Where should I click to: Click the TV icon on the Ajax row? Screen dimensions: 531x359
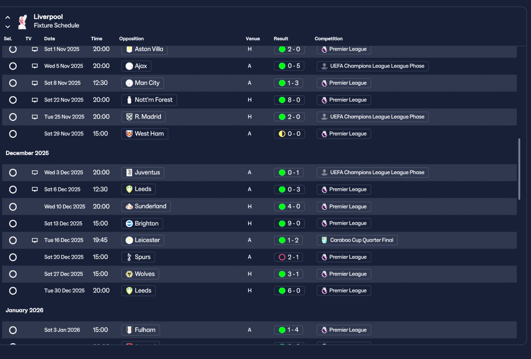35,66
